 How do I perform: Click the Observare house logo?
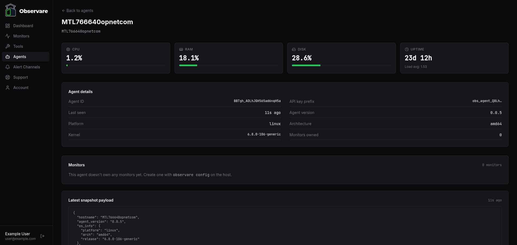(11, 10)
